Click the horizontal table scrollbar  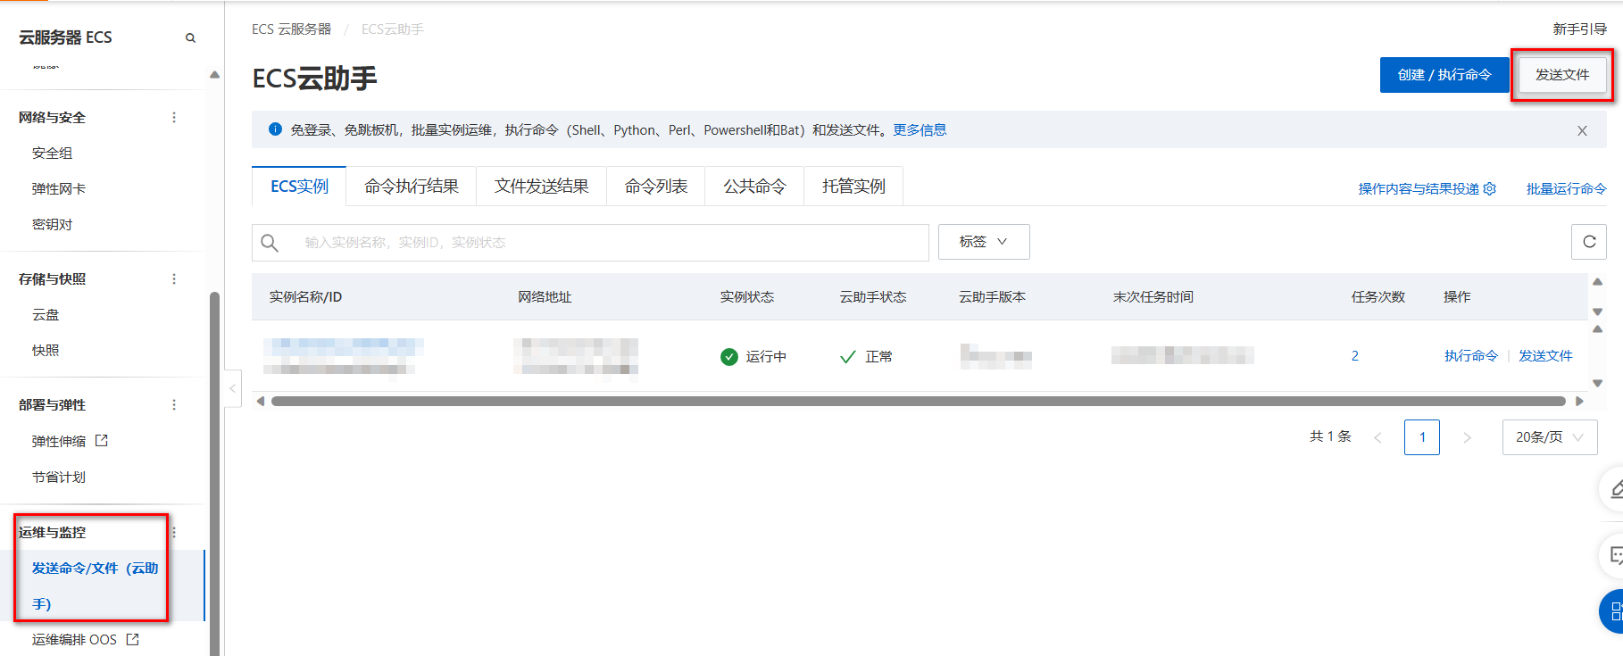(919, 401)
